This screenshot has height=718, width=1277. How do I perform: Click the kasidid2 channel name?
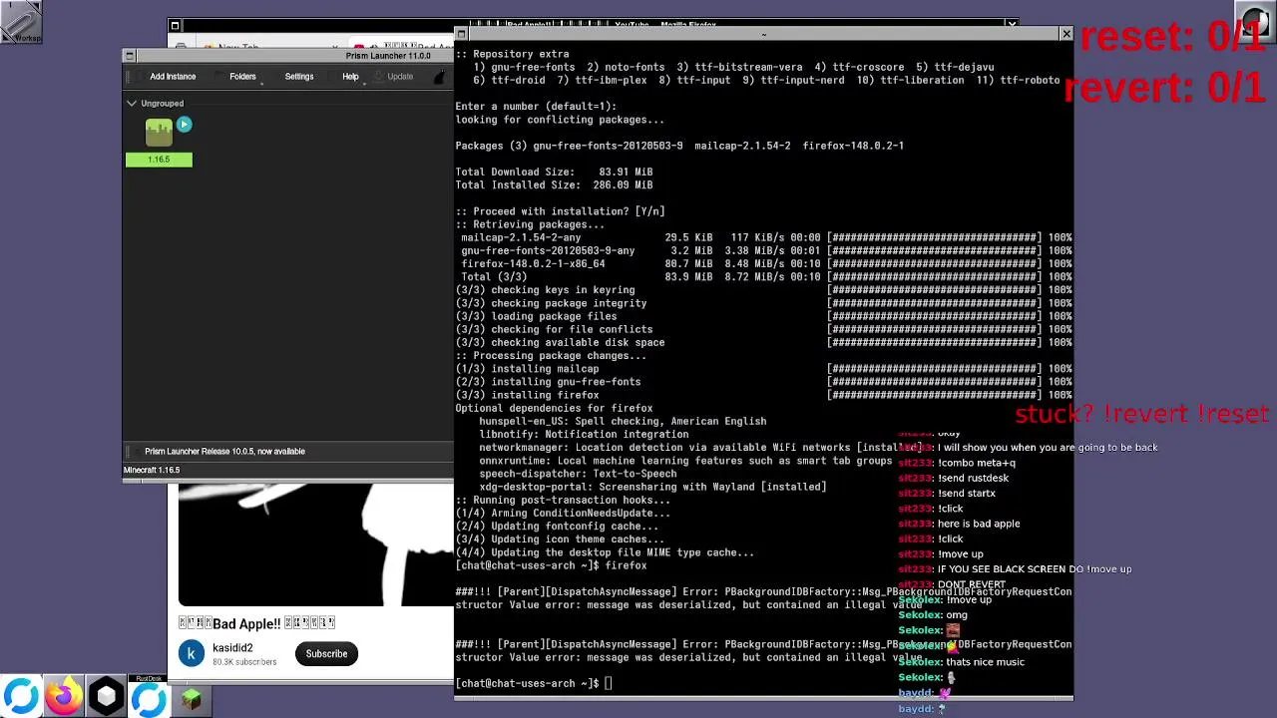coord(232,648)
